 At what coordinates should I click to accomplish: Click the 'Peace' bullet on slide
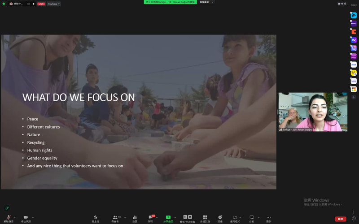click(33, 119)
